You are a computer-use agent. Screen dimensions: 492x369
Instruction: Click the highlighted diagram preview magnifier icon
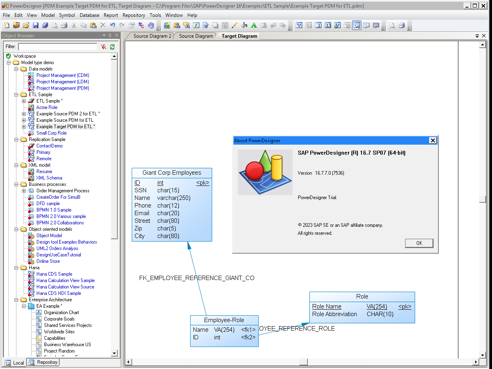(357, 25)
